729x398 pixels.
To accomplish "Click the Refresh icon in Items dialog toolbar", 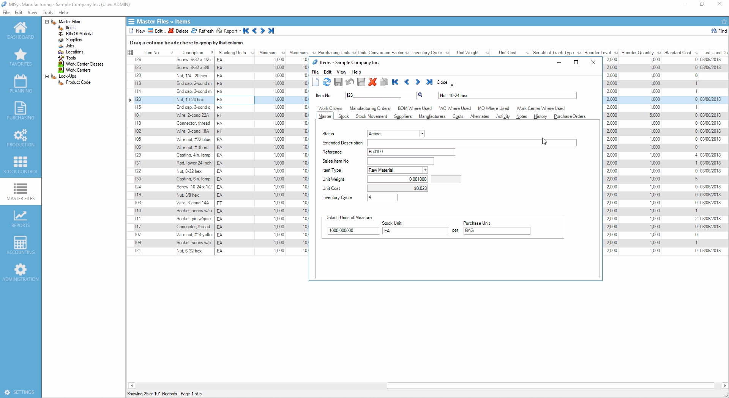I will click(x=327, y=82).
